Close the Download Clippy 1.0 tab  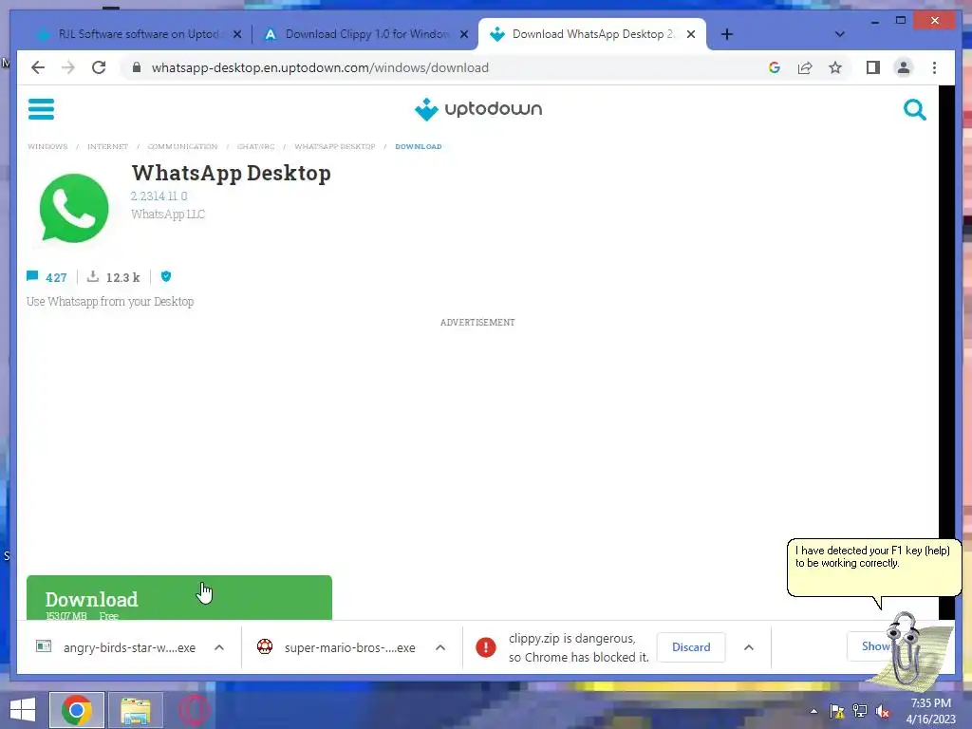pyautogui.click(x=463, y=35)
